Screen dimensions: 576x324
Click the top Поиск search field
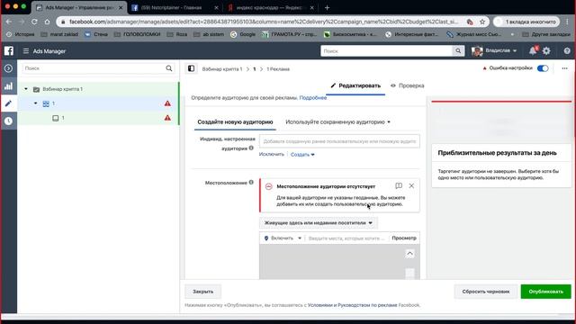coord(387,51)
